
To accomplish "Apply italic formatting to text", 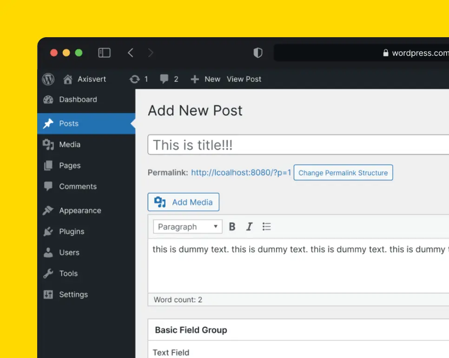I will [249, 227].
